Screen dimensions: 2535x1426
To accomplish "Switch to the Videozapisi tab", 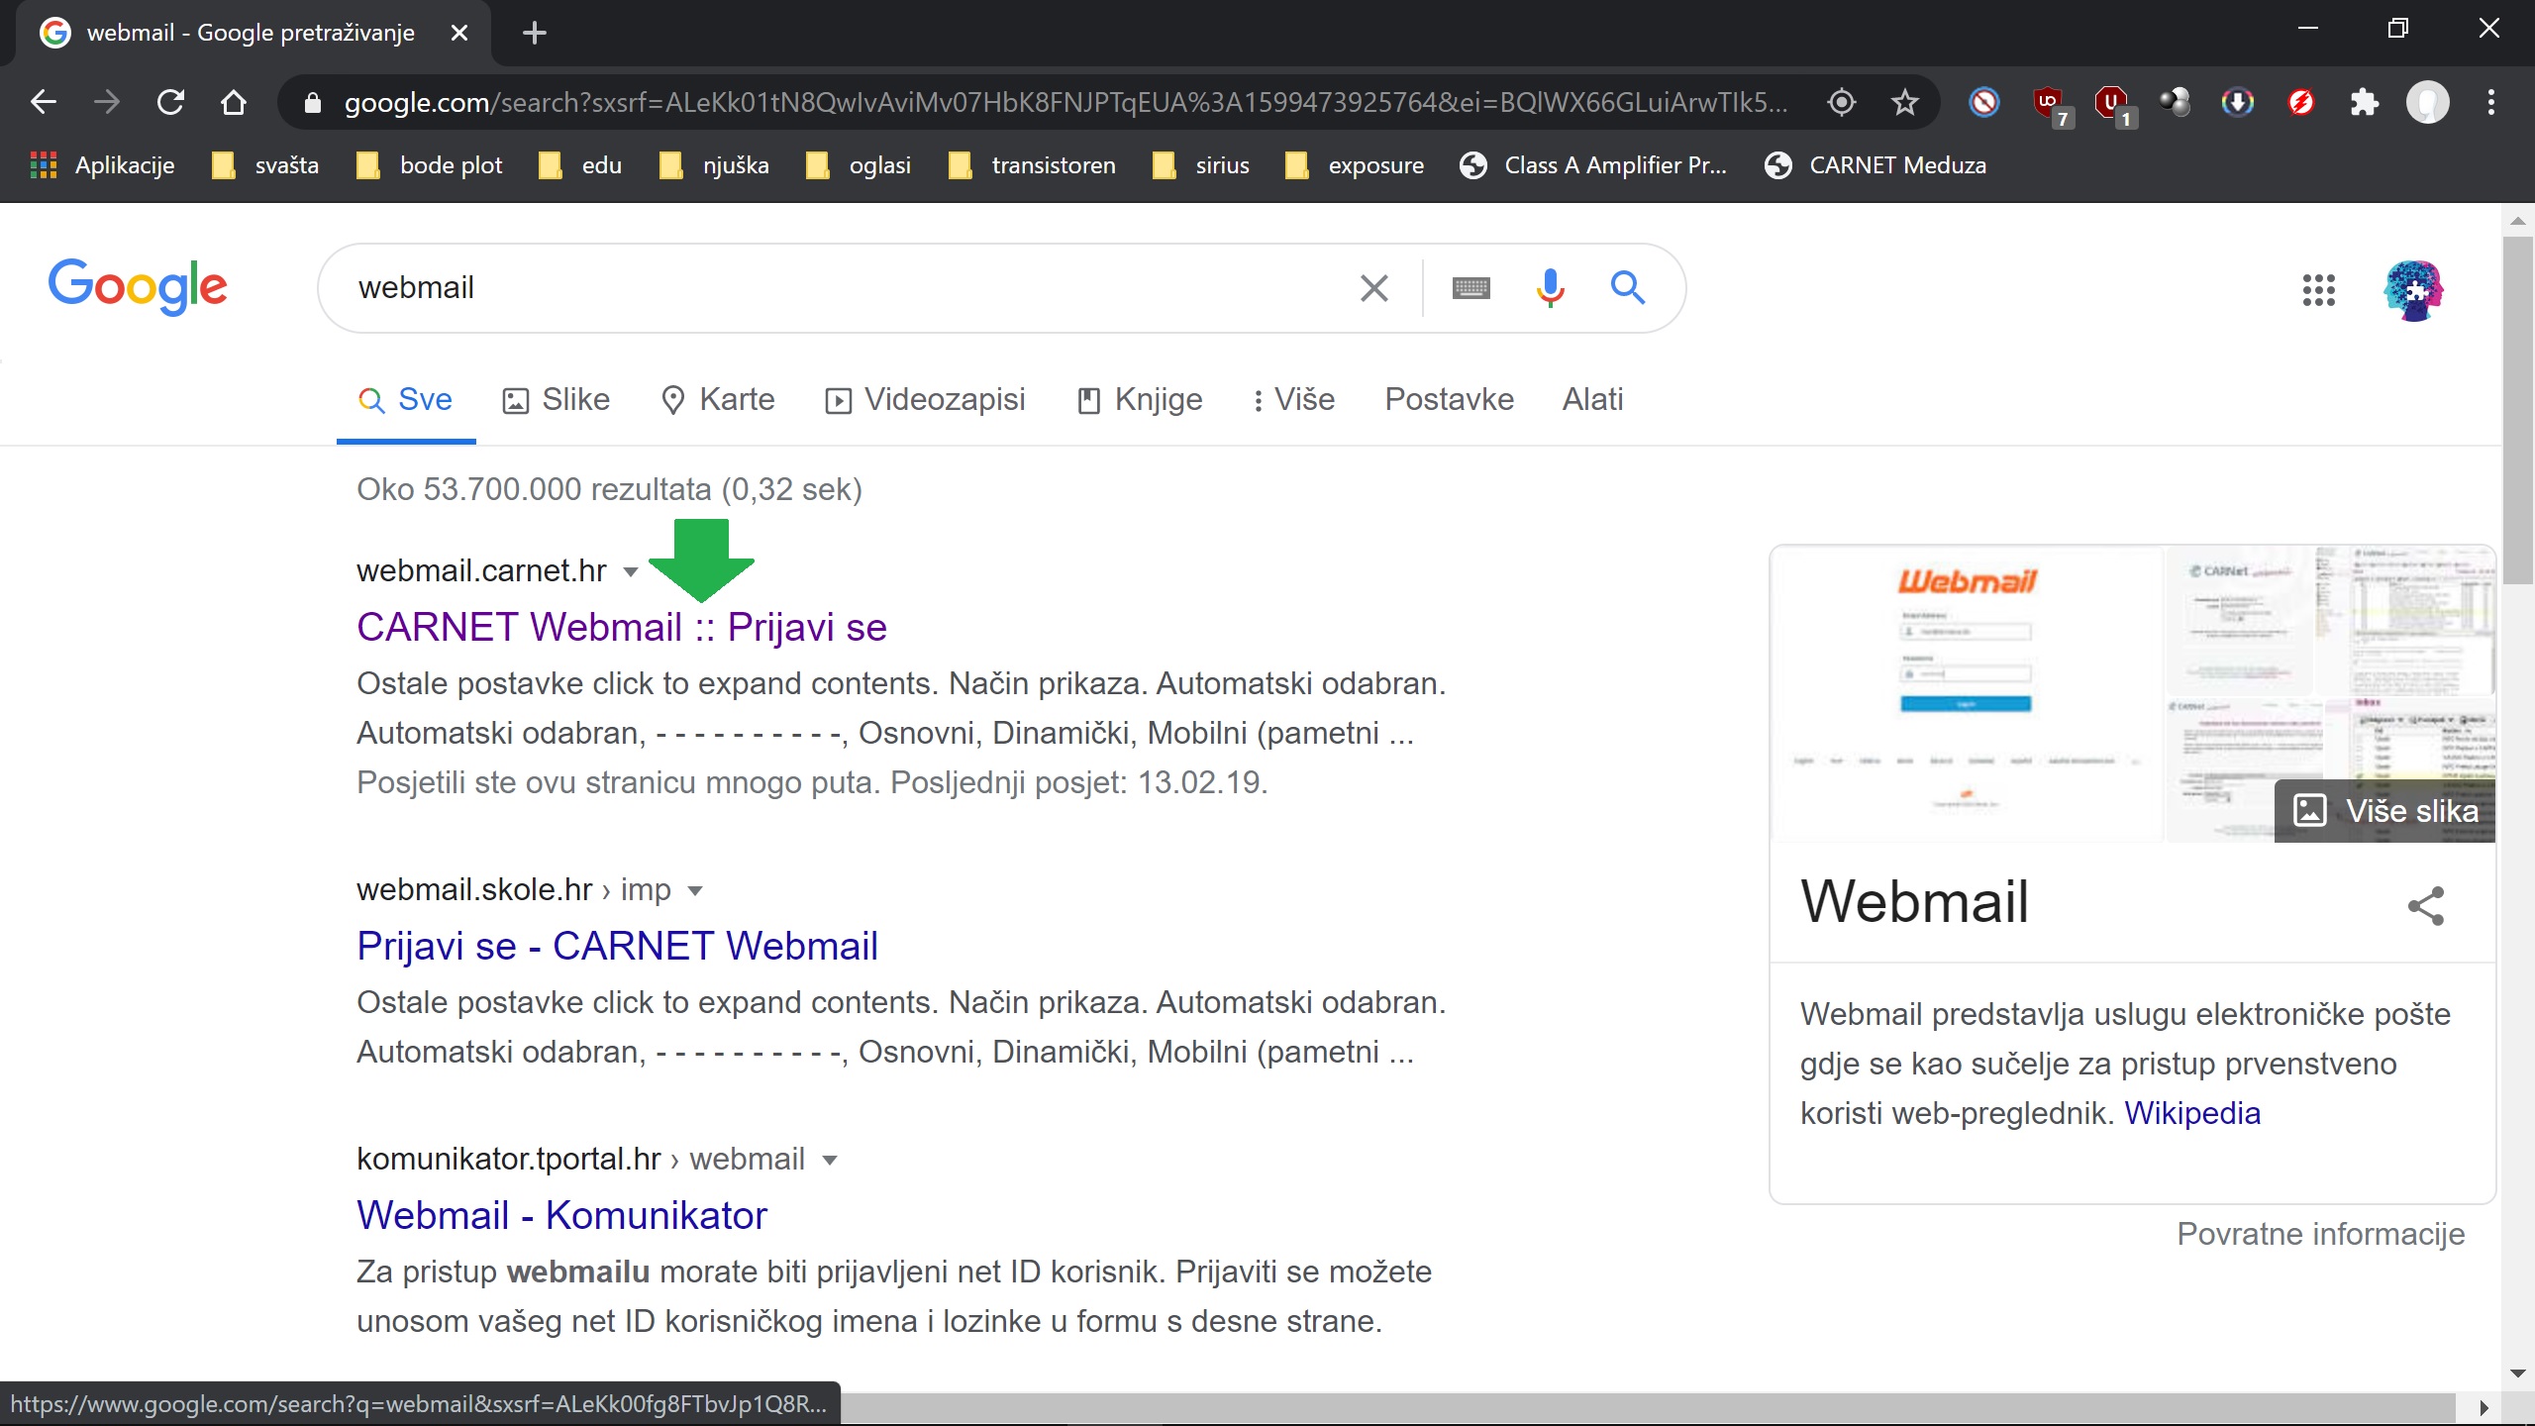I will pos(926,399).
